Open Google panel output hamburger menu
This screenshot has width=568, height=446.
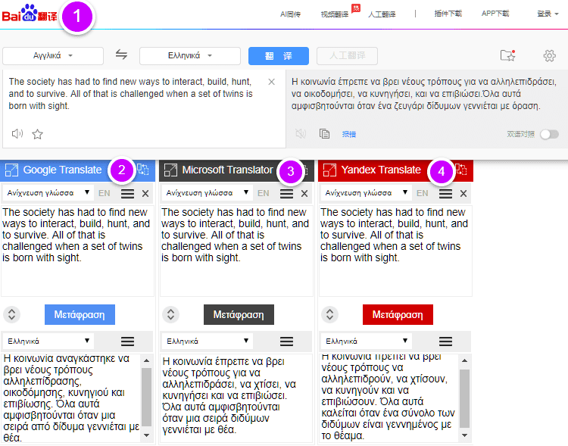[127, 342]
